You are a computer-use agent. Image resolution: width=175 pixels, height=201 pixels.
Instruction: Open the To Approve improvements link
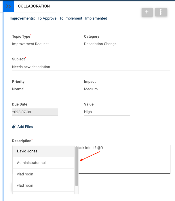pos(47,18)
